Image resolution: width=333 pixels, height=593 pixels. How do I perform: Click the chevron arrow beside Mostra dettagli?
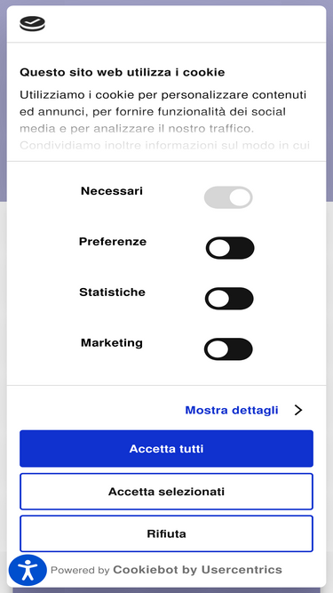[298, 411]
